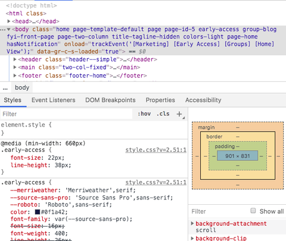Expand the header--simple element
Viewport: 286px width, 241px height.
(x=15, y=59)
